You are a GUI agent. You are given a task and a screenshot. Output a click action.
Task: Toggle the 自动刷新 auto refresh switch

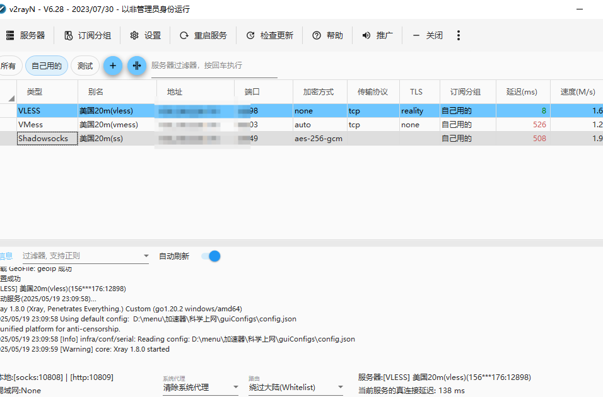click(211, 256)
